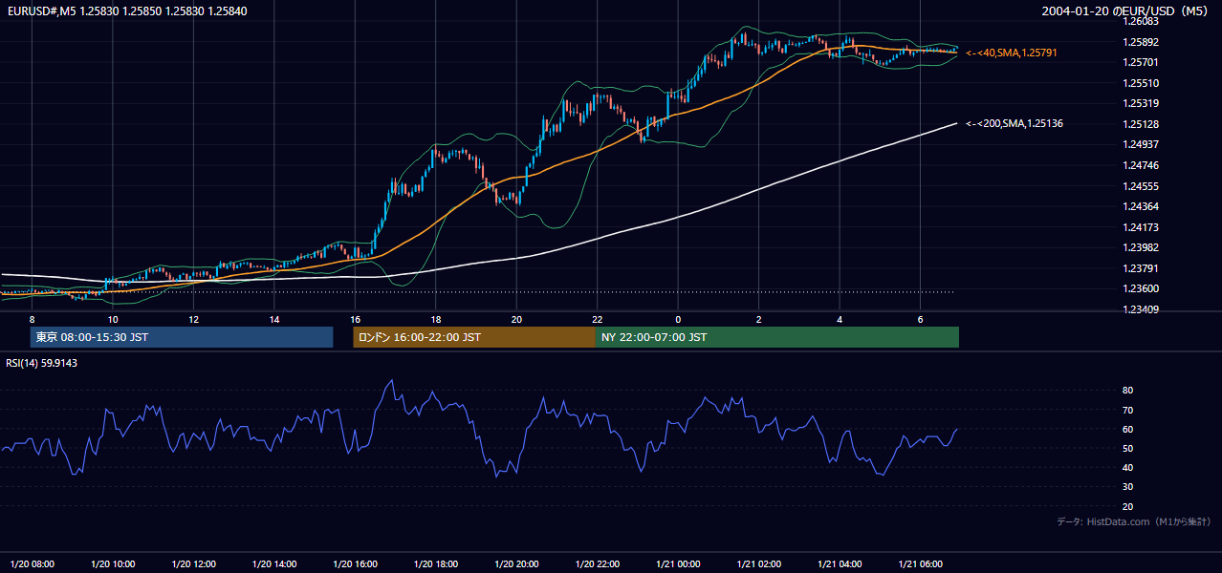This screenshot has height=573, width=1222.
Task: Click hour label 10 under the price chart
Action: coord(113,319)
